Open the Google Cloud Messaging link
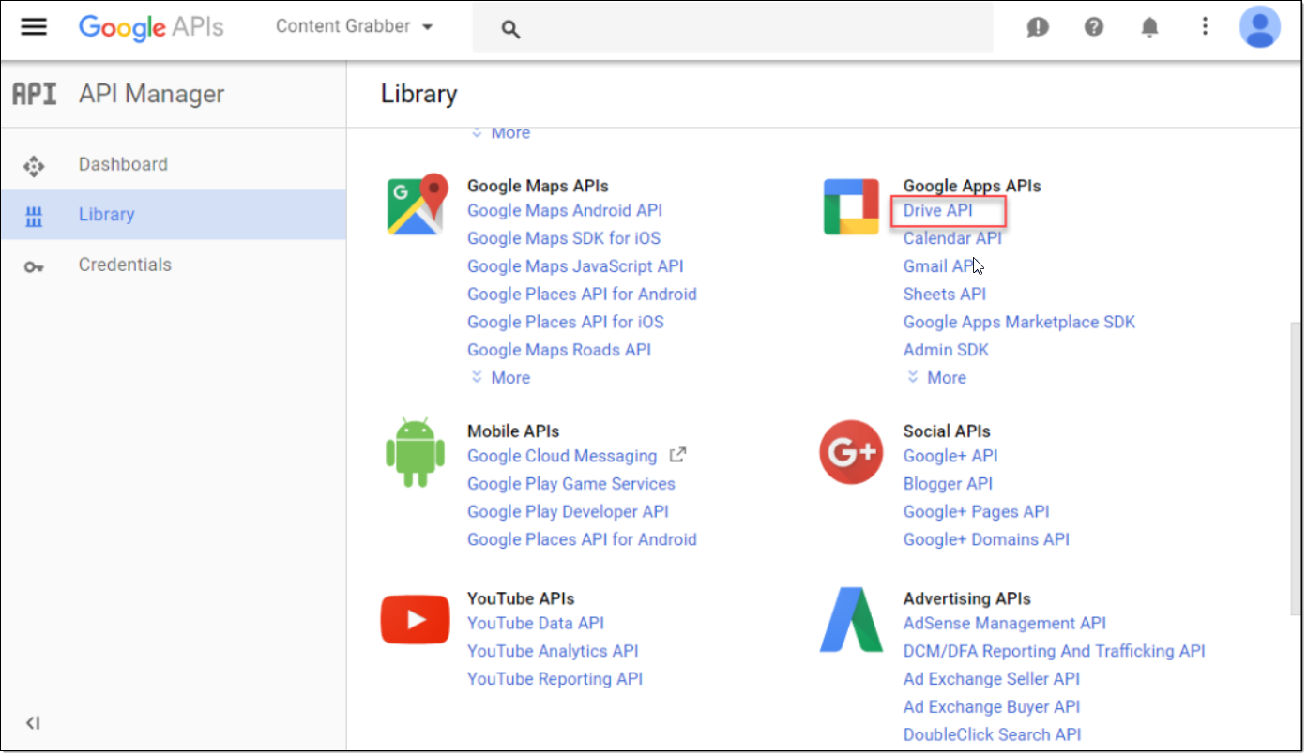Viewport: 1307px width, 756px height. tap(562, 456)
